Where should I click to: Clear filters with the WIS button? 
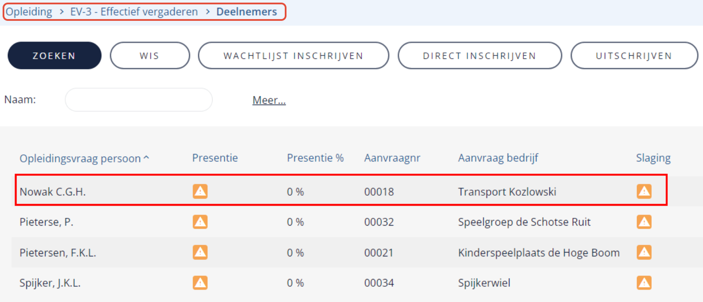click(x=150, y=56)
